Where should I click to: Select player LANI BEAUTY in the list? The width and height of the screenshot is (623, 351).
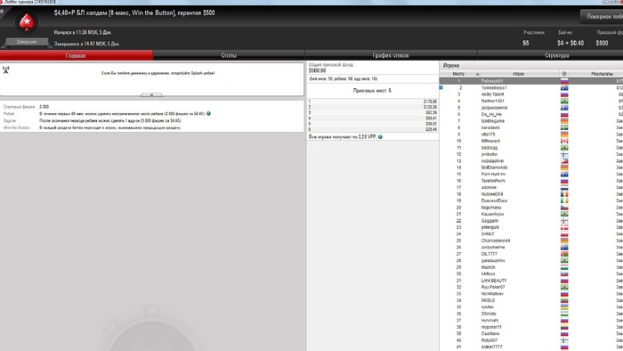click(x=531, y=281)
